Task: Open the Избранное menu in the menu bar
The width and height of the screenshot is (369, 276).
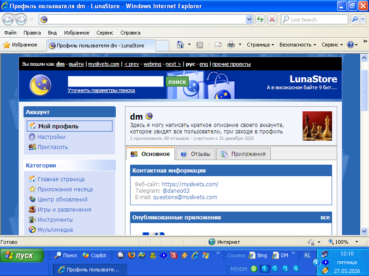Action: point(77,33)
